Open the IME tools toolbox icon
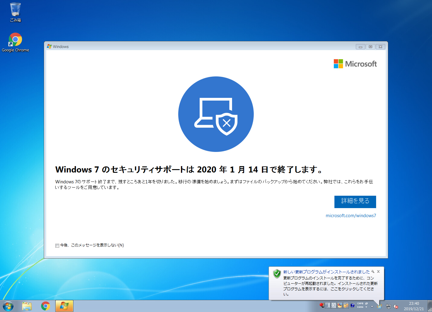The width and height of the screenshot is (432, 312). pos(346,305)
